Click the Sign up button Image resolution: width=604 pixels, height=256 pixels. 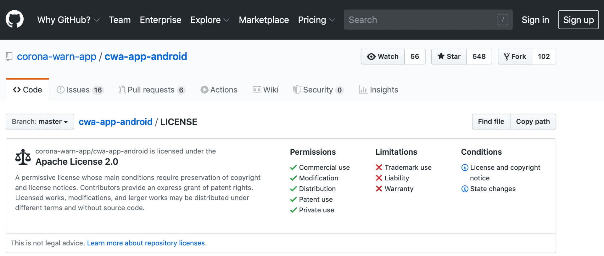578,20
